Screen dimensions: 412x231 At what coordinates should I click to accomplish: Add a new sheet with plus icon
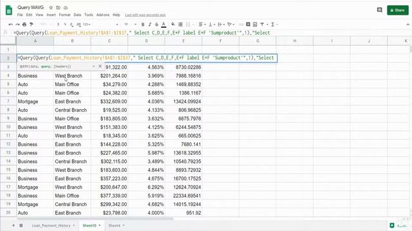(13, 225)
